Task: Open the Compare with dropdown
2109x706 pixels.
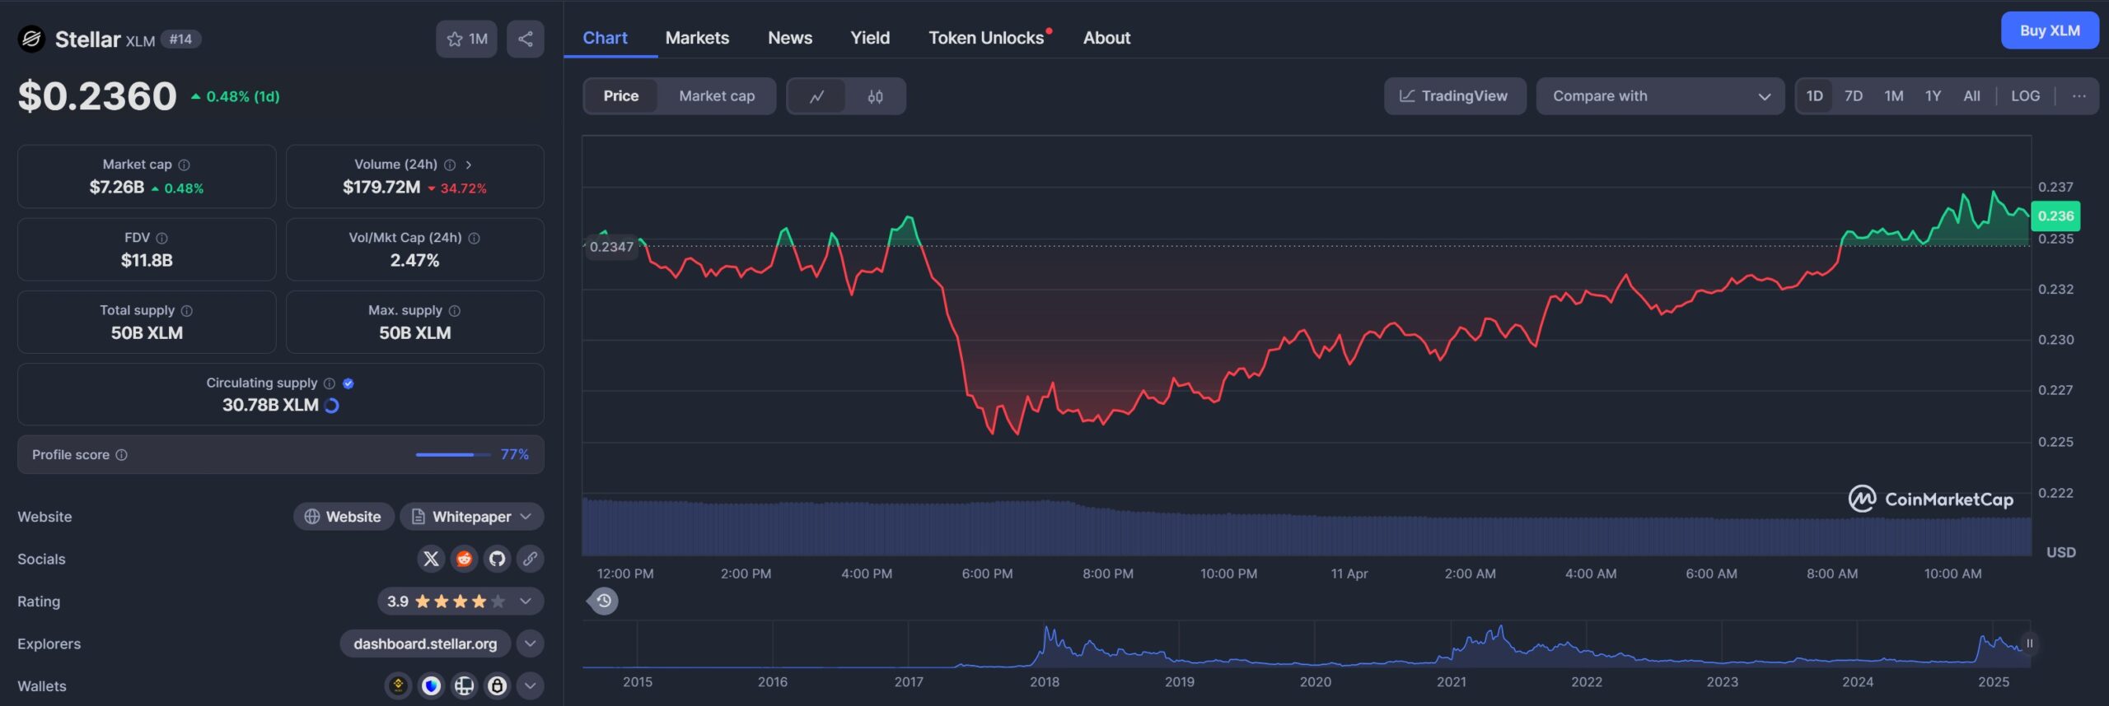Action: [1660, 96]
